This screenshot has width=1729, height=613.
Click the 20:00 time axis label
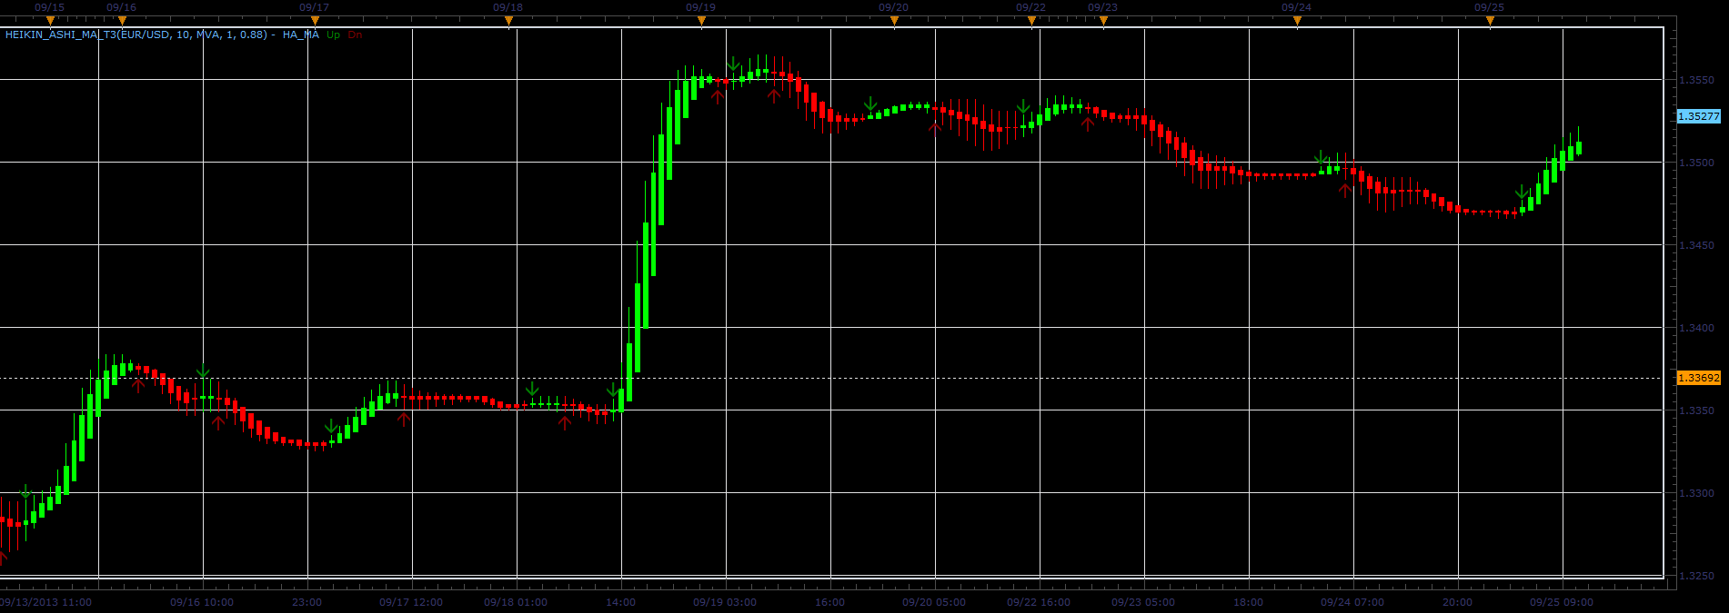coord(1458,602)
